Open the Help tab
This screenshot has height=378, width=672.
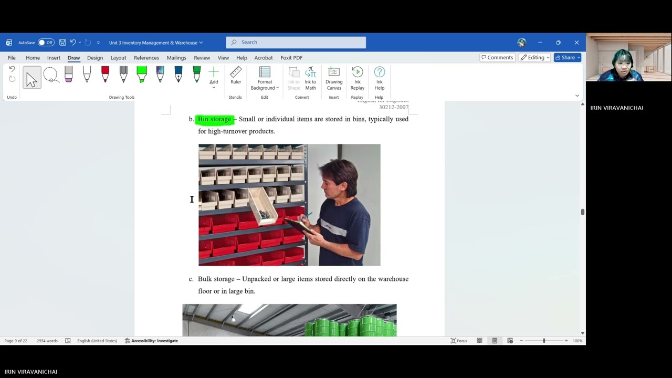click(x=241, y=58)
